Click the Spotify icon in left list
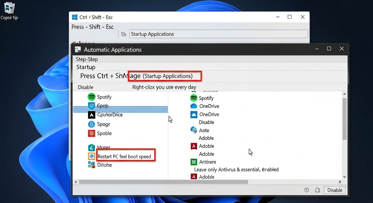The image size is (373, 203). 91,97
